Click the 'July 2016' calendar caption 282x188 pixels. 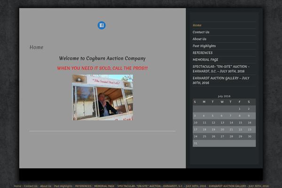(224, 96)
